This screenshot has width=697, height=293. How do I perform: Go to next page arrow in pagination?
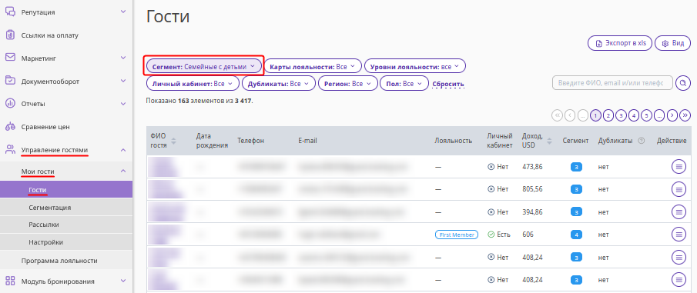tap(672, 115)
